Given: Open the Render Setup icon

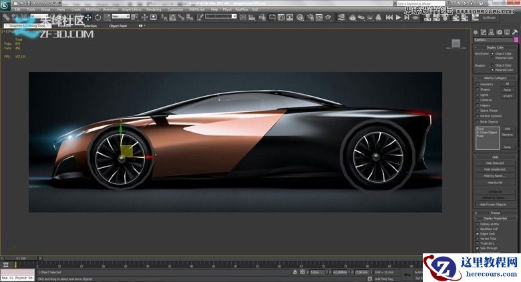Looking at the screenshot, I should 310,17.
